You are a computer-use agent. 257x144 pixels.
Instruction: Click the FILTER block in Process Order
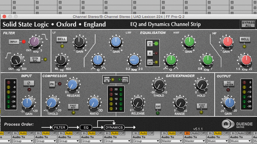(x=60, y=127)
